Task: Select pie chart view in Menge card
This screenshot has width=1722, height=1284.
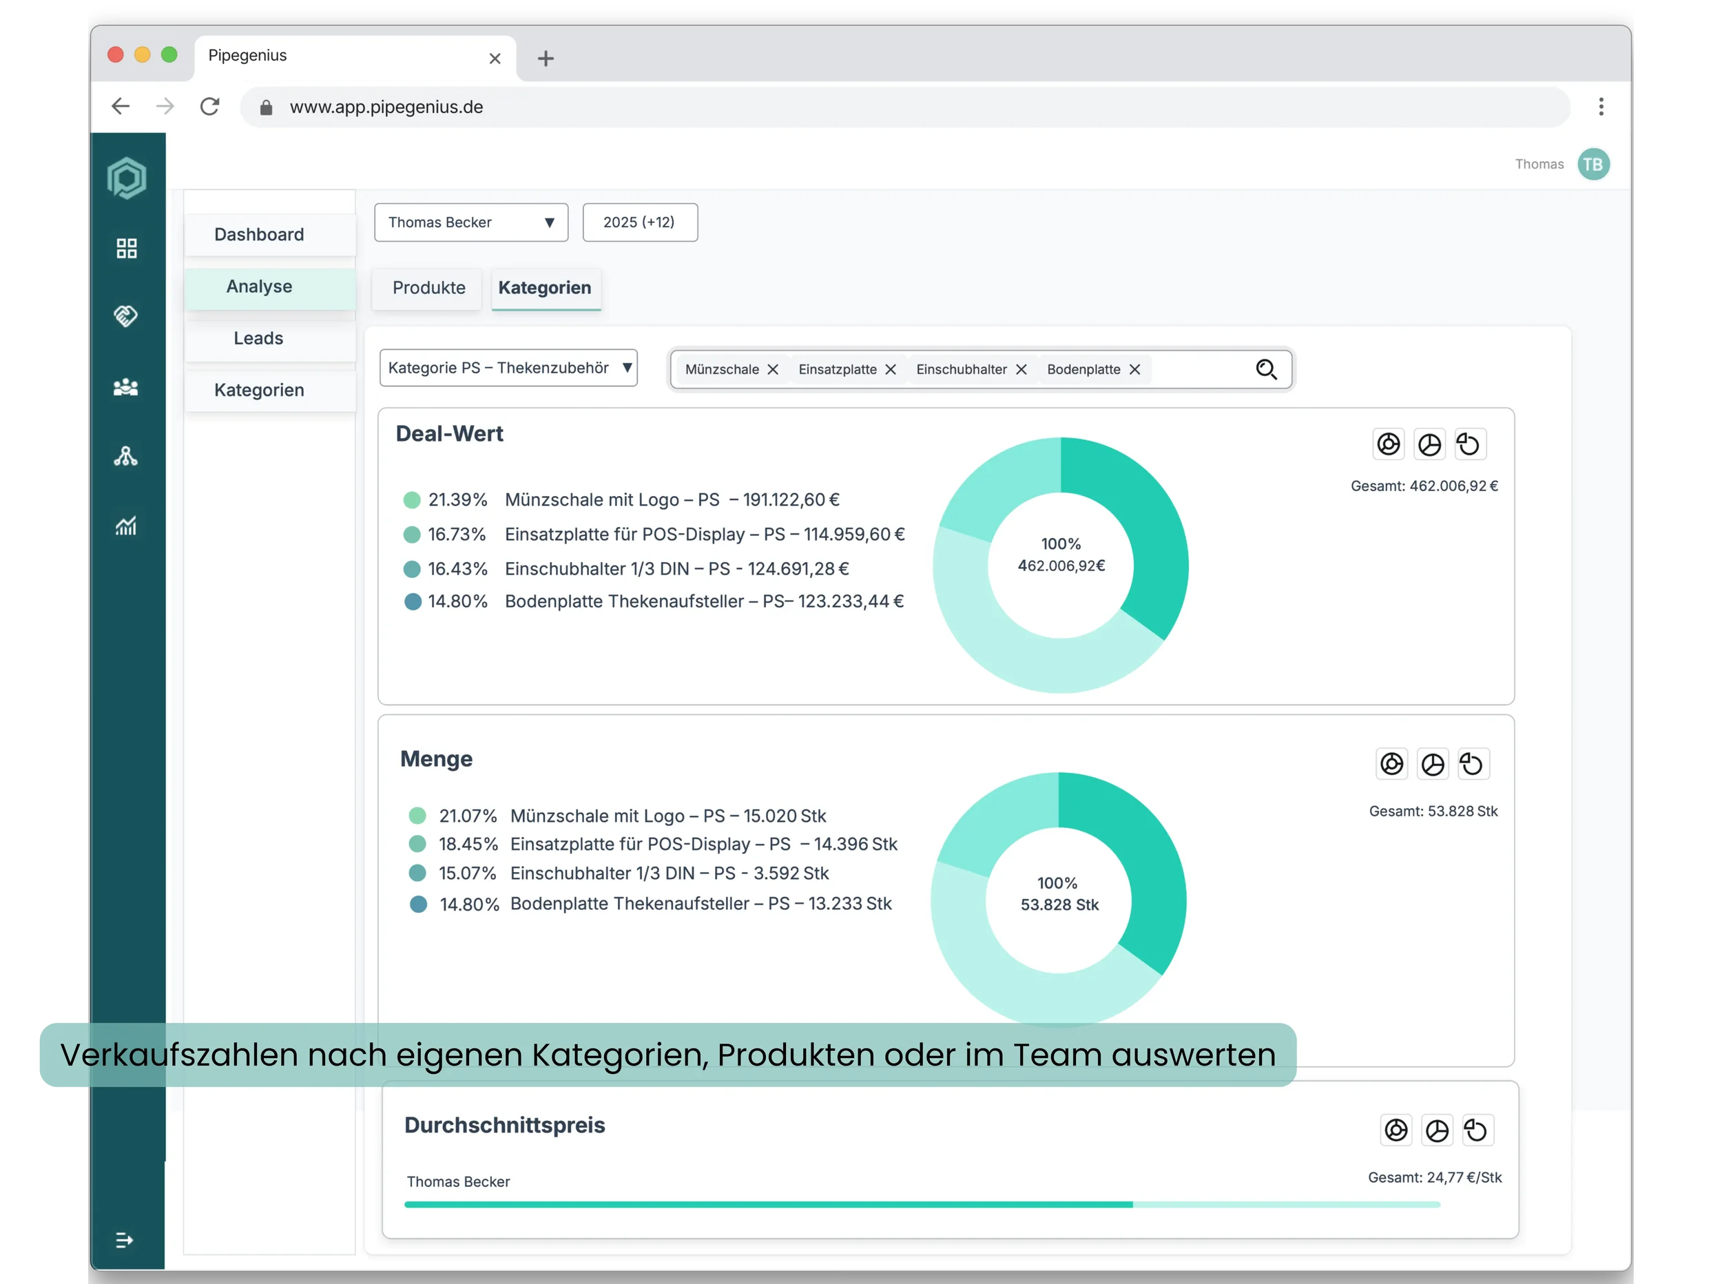Action: point(1432,764)
